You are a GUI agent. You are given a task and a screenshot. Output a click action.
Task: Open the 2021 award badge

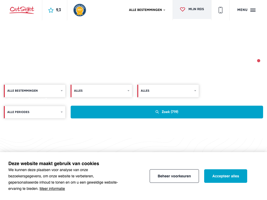point(80,10)
